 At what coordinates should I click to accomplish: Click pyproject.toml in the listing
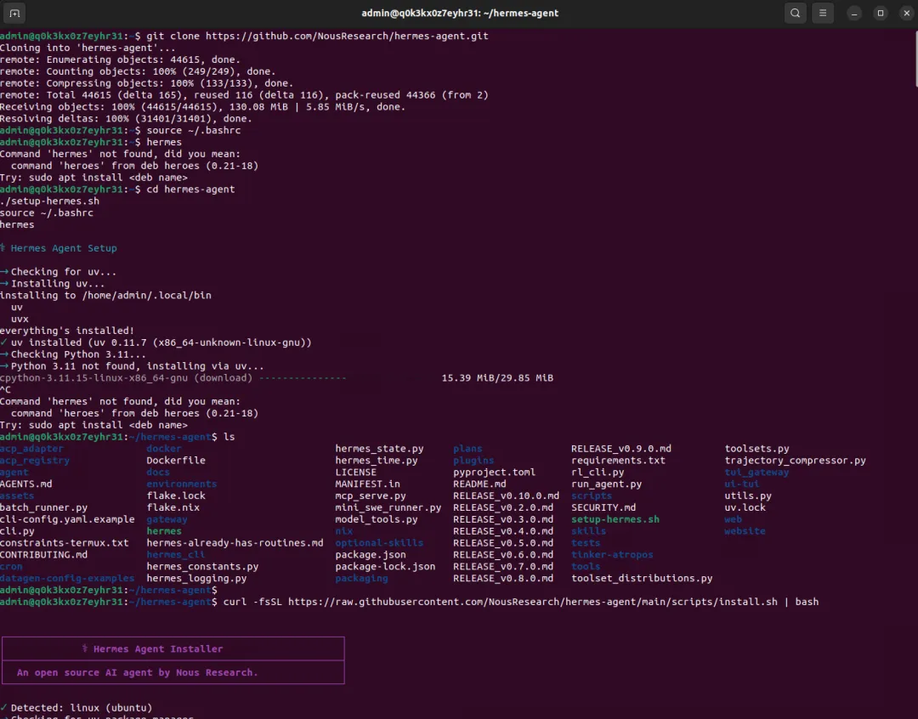(494, 473)
